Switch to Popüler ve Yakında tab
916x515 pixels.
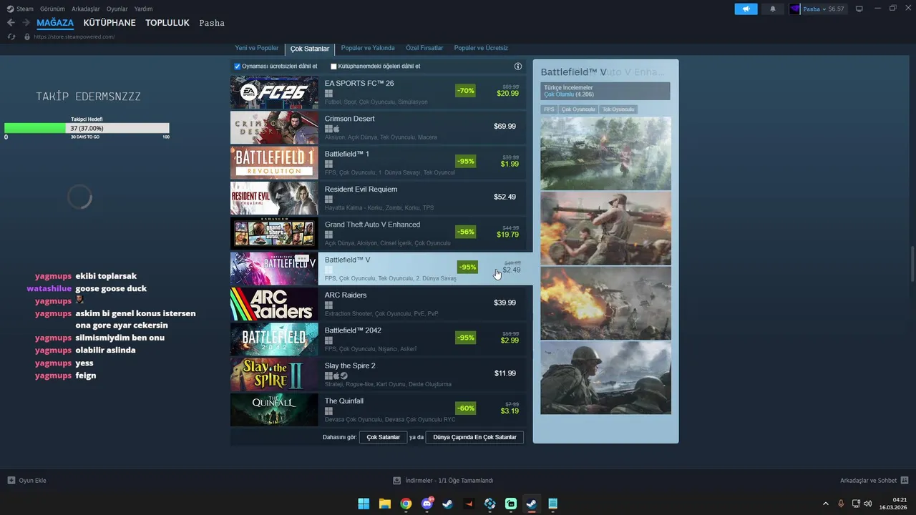click(368, 48)
